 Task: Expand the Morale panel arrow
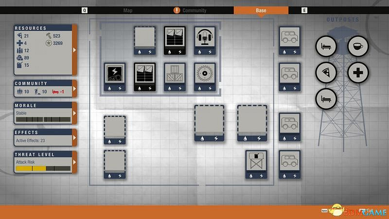[x=74, y=113]
